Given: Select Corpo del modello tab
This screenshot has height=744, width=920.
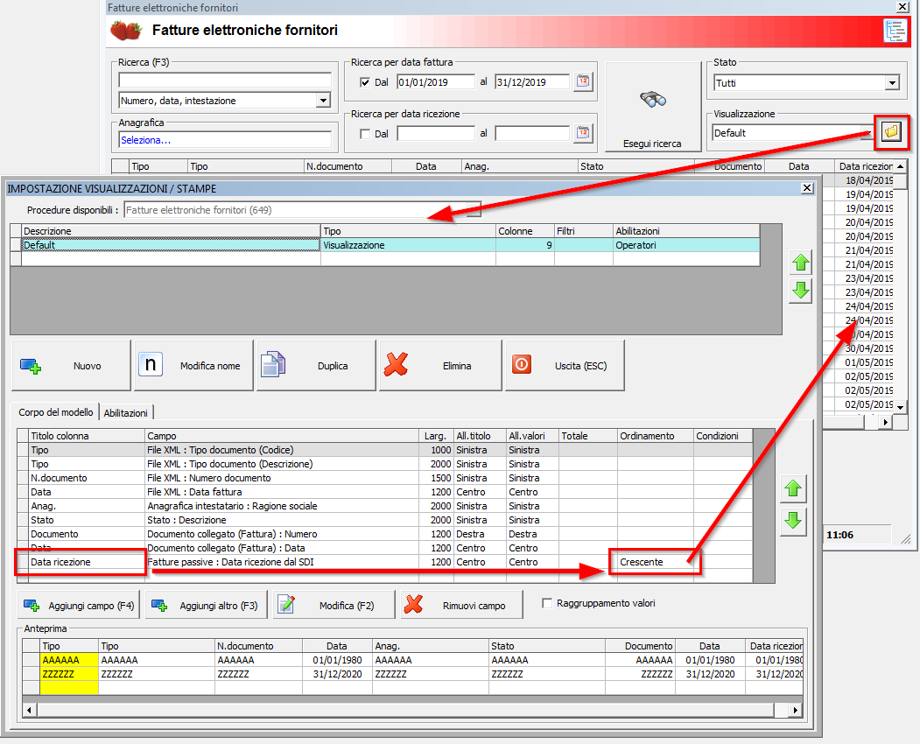Looking at the screenshot, I should pyautogui.click(x=56, y=412).
